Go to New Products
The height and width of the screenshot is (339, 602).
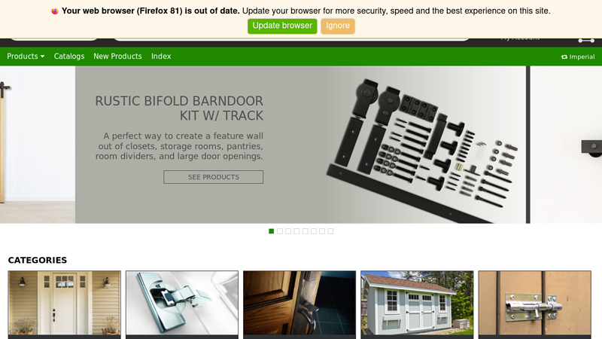pyautogui.click(x=117, y=56)
